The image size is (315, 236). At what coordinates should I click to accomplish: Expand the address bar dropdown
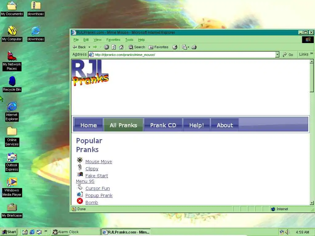click(x=277, y=55)
